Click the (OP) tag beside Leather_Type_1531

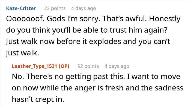click(x=64, y=66)
